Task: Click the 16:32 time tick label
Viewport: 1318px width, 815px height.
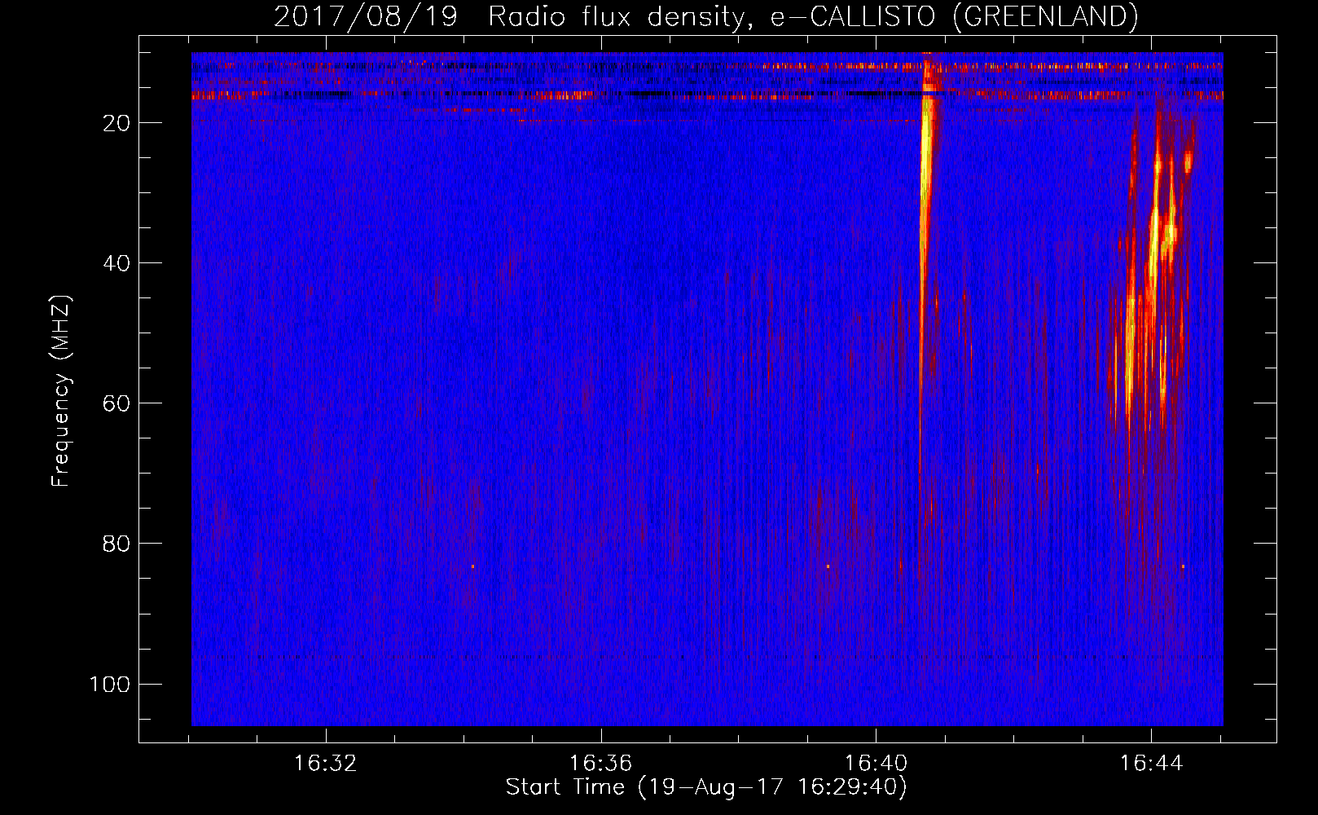Action: tap(326, 763)
